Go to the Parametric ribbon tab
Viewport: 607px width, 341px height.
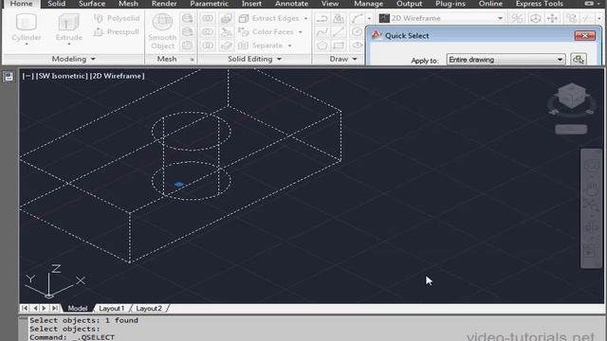click(x=209, y=4)
